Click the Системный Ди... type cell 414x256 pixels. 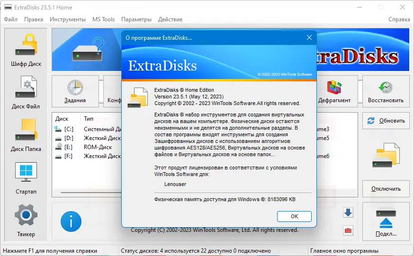point(102,129)
